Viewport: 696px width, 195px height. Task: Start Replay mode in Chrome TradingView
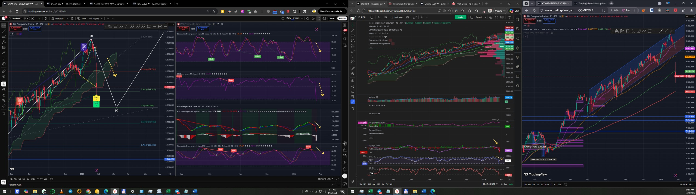click(94, 18)
